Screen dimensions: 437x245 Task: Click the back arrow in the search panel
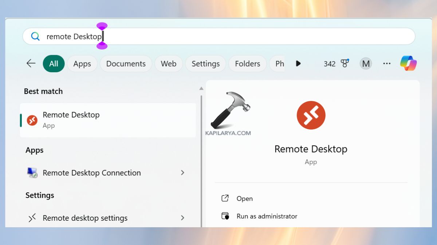pyautogui.click(x=31, y=63)
